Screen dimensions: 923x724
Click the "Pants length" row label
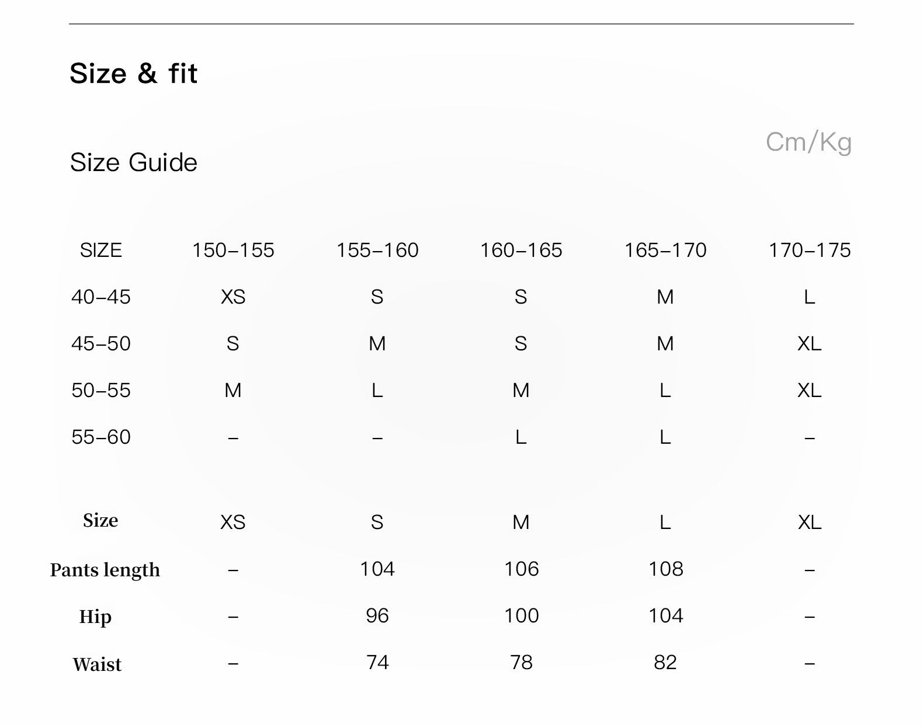(105, 569)
